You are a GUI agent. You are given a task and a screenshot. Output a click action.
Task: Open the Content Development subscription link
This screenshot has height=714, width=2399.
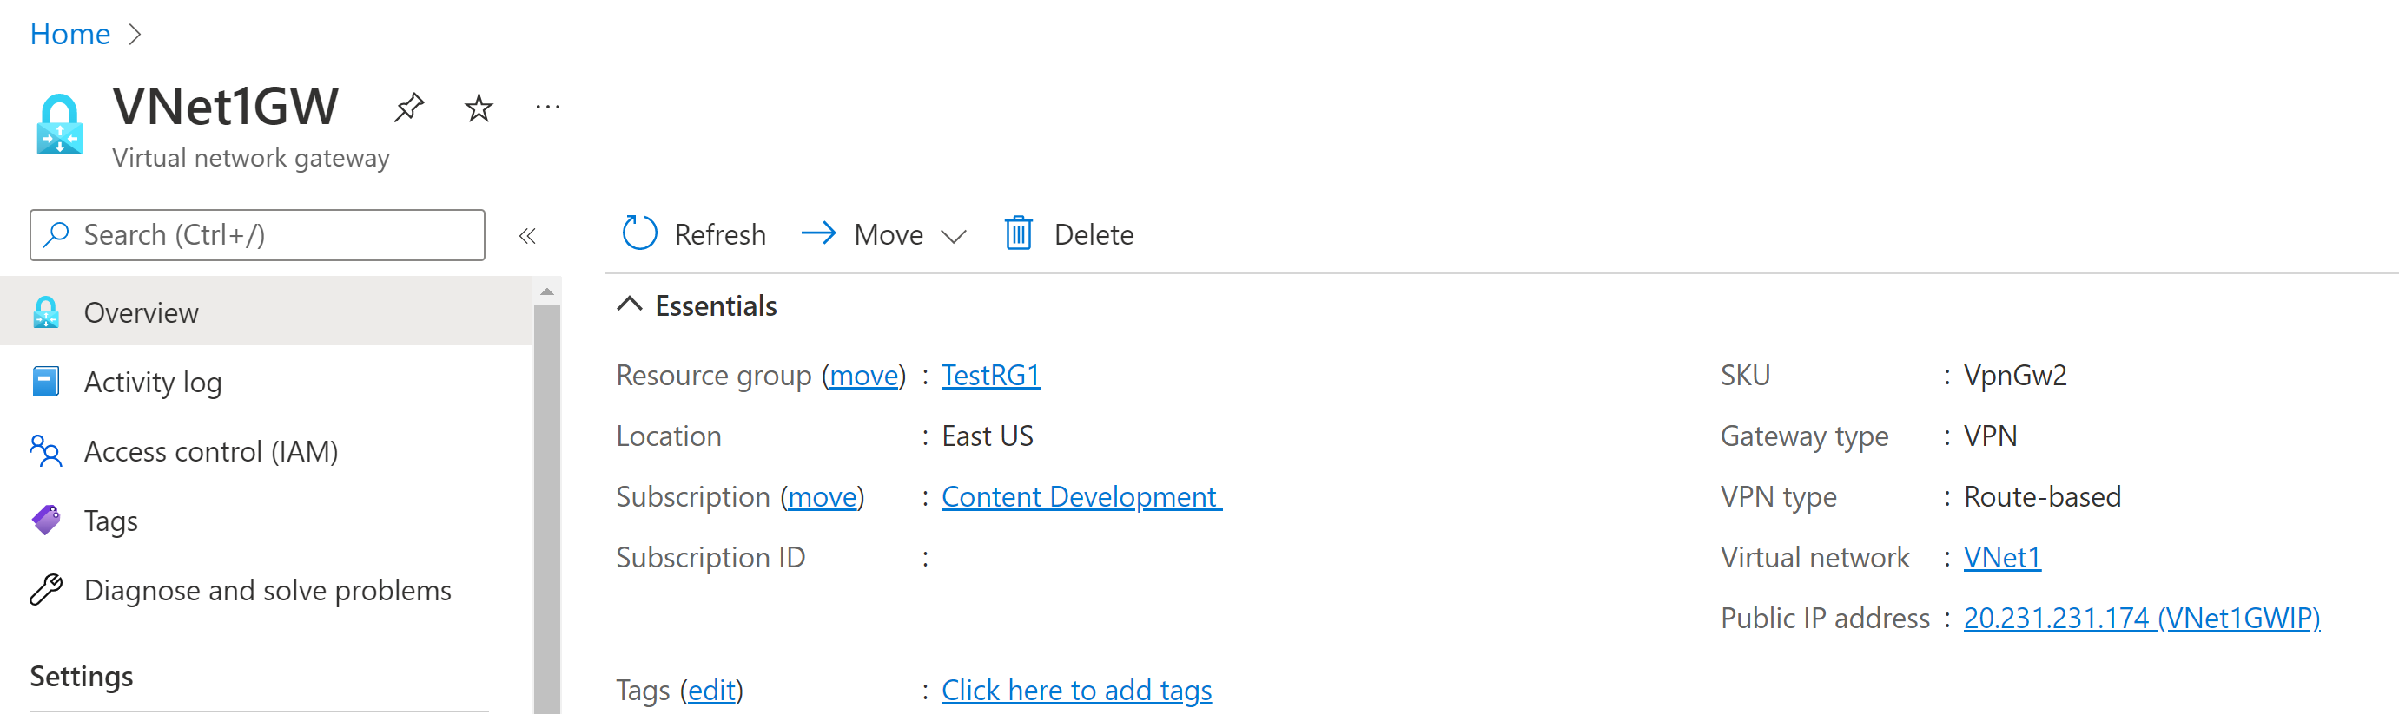[1081, 496]
